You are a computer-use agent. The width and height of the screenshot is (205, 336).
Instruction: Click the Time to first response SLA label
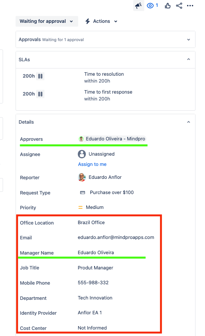108,92
